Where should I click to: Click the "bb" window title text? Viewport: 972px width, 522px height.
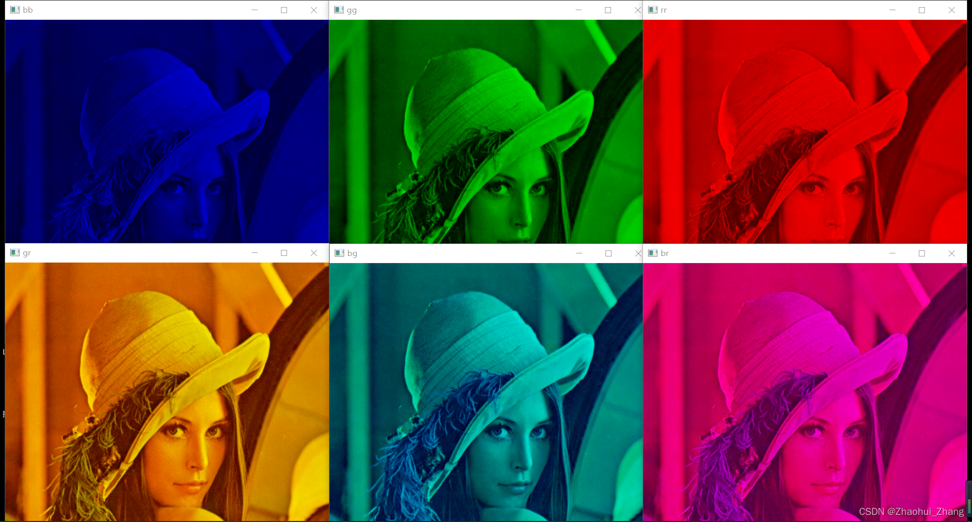[28, 10]
